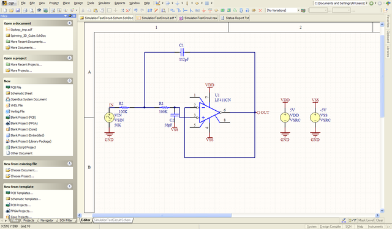Click the Select Inside Area rectangle icon
Image resolution: width=392 pixels, height=229 pixels.
click(109, 10)
